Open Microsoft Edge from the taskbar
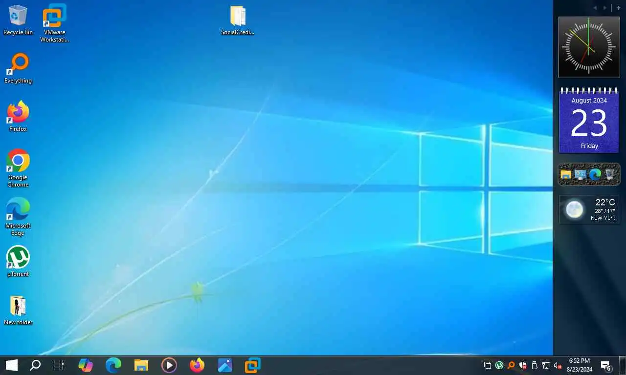The height and width of the screenshot is (375, 626). tap(113, 365)
